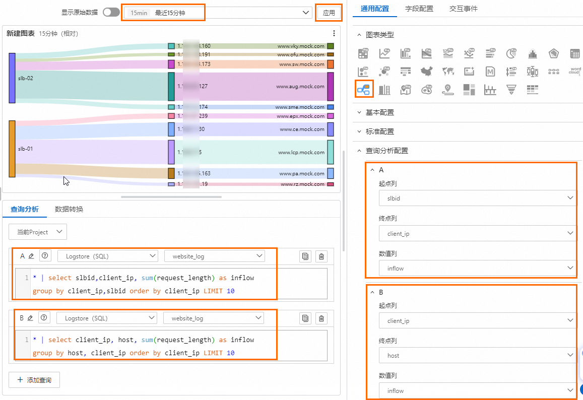Open the 最近15分钟 time range dropdown
Screen dimensions: 583x400
point(218,13)
